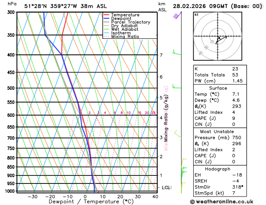Click the pink mixing ratio label '25'
This screenshot has height=205, width=266.
[x=154, y=113]
